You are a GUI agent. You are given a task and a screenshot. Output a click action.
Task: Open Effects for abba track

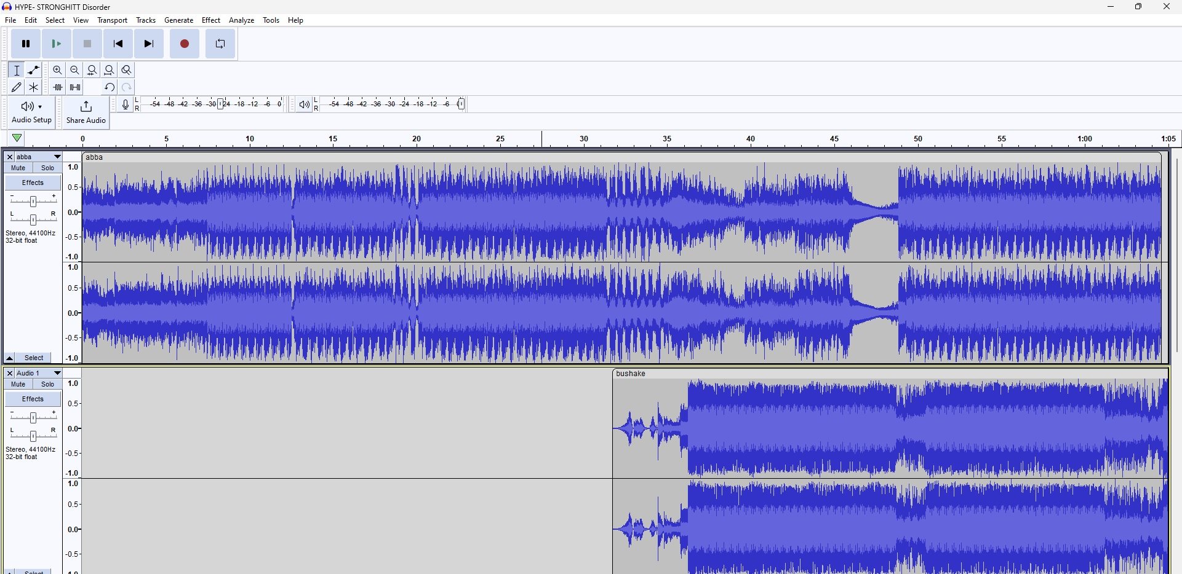point(33,183)
